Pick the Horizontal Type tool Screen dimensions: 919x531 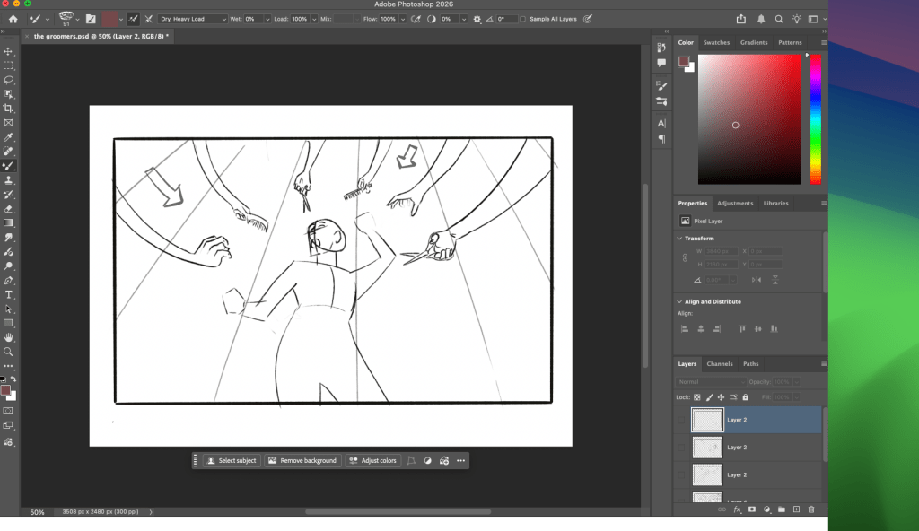(9, 294)
